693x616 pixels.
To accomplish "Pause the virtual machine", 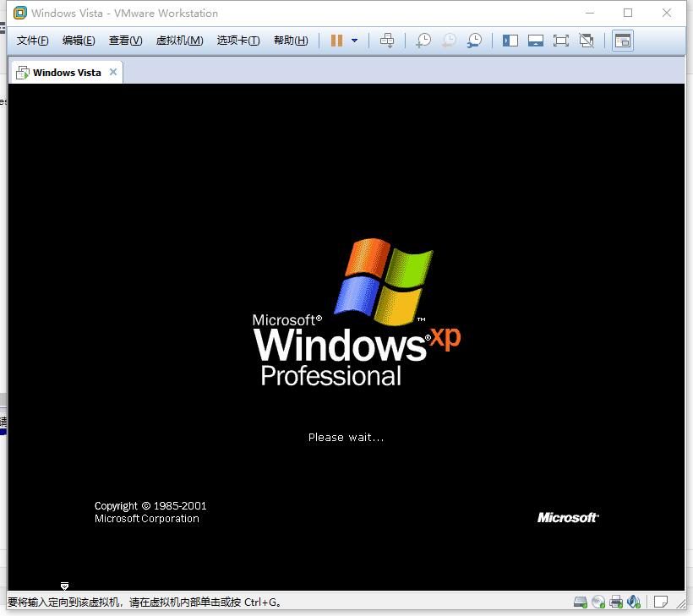I will [336, 41].
